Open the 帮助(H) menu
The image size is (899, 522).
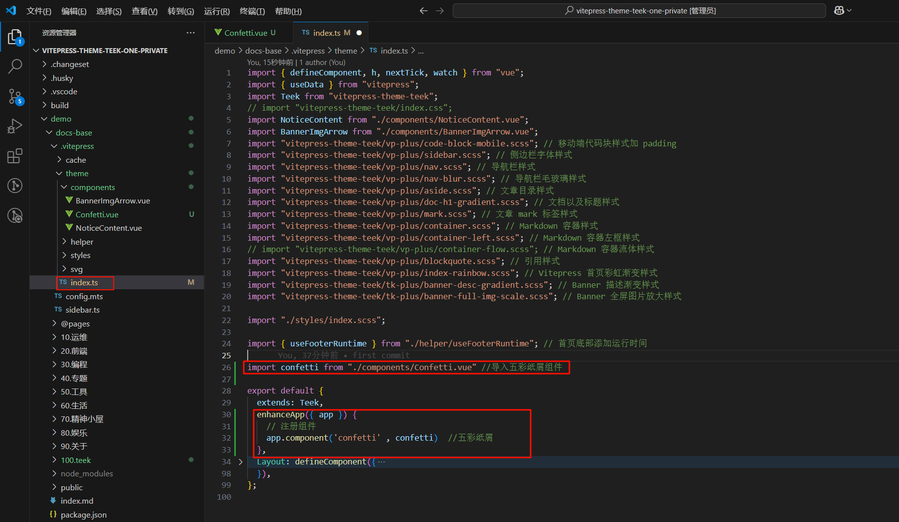click(x=288, y=11)
